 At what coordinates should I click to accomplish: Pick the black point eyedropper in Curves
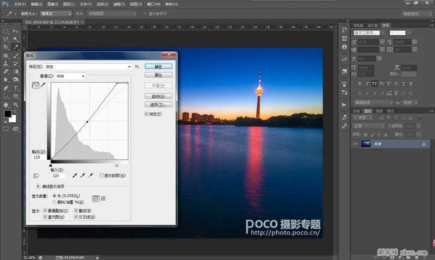click(74, 175)
